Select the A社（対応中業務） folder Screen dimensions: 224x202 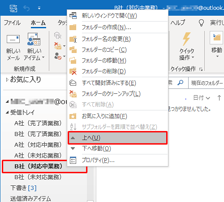click(x=38, y=145)
